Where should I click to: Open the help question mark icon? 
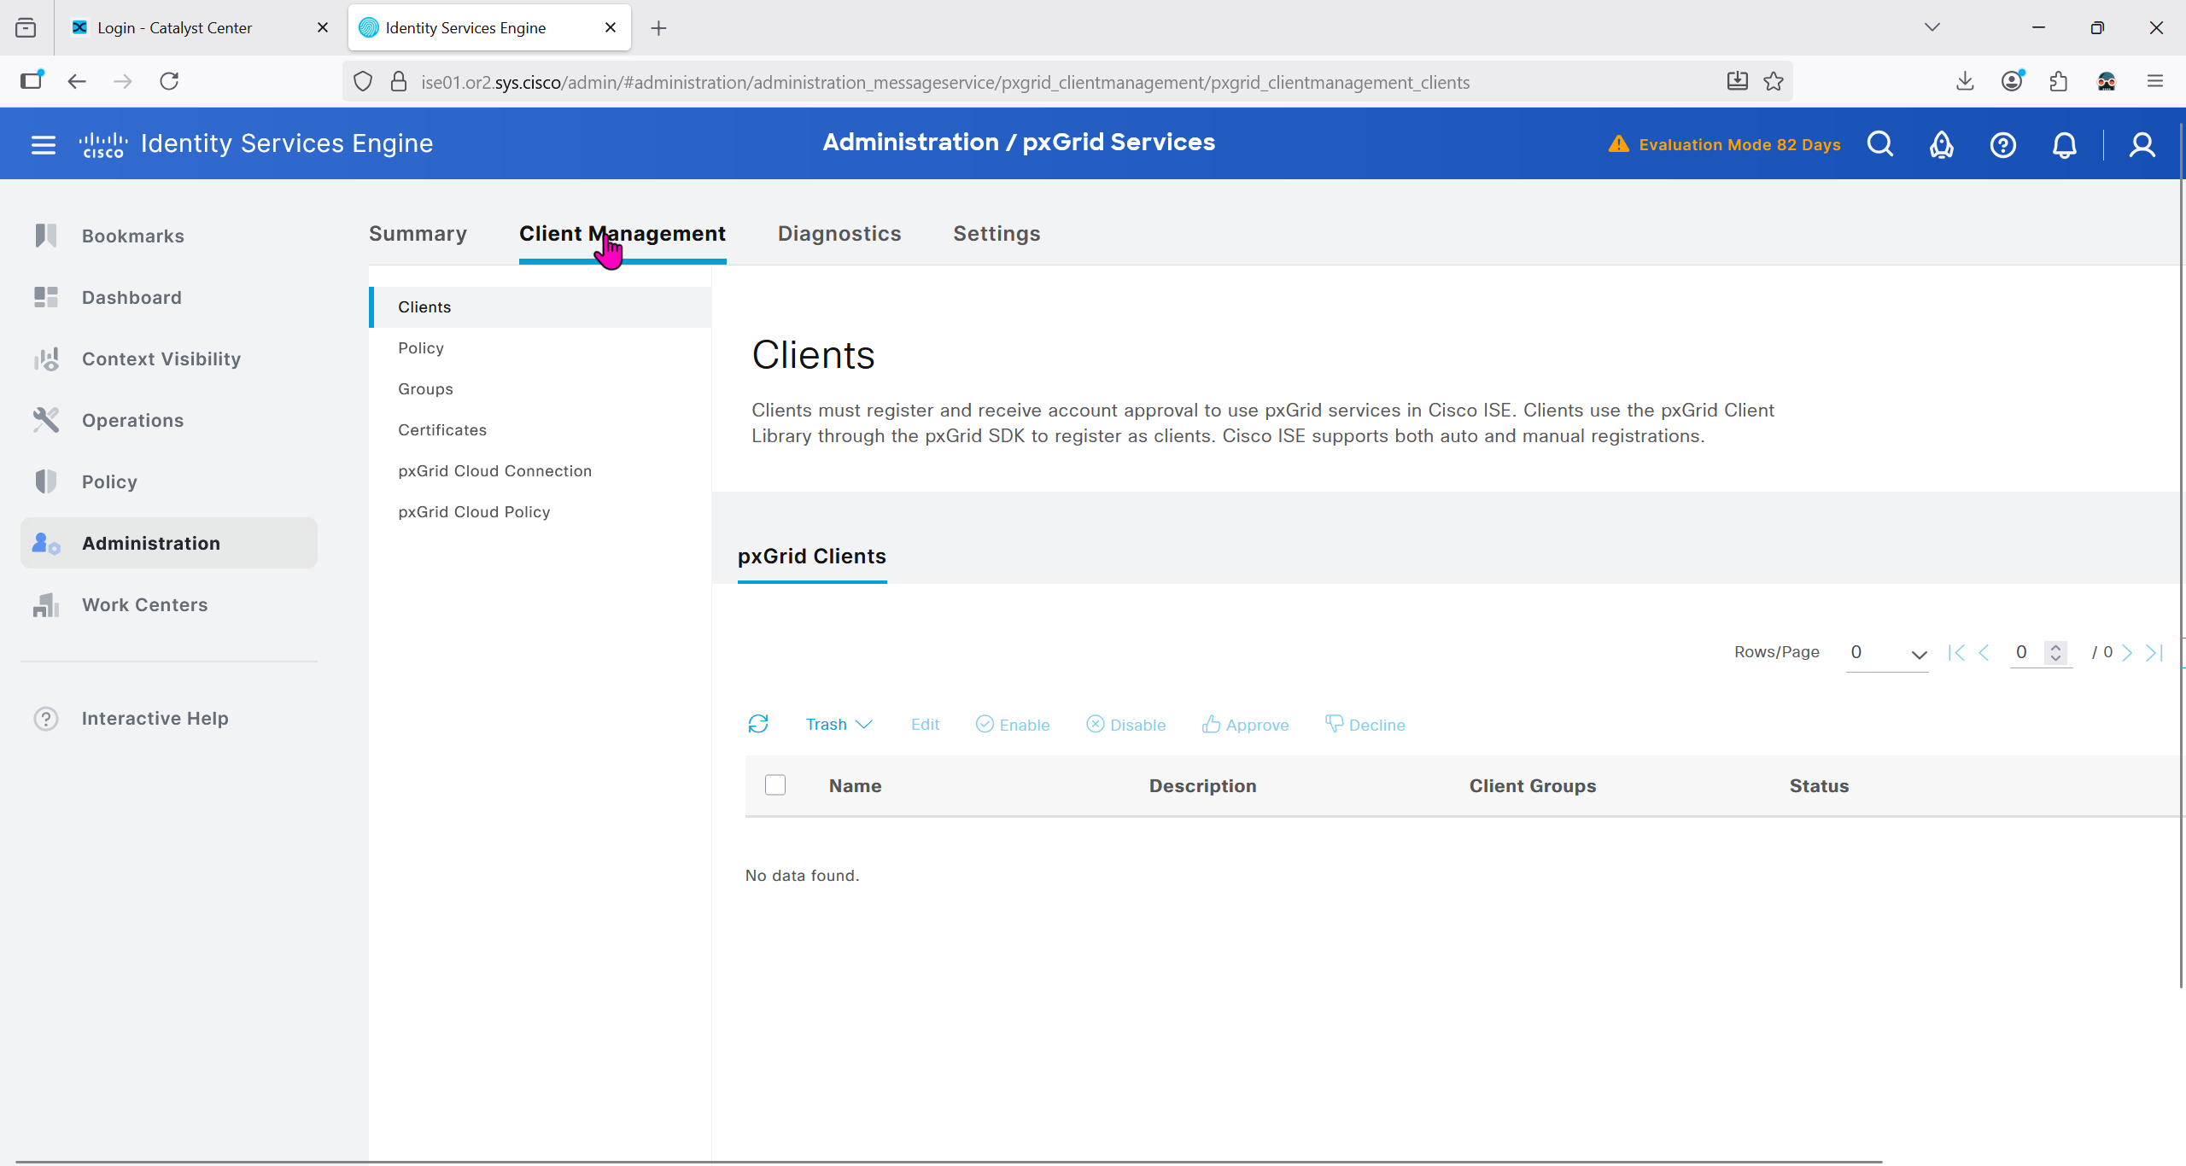click(2002, 144)
